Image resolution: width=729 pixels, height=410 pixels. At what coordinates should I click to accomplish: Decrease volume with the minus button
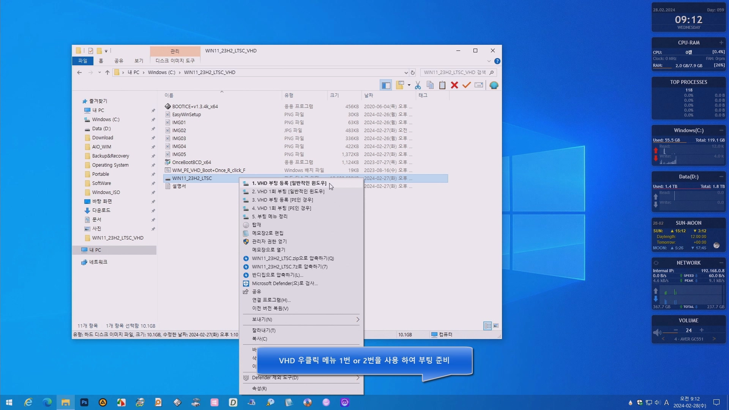click(676, 330)
